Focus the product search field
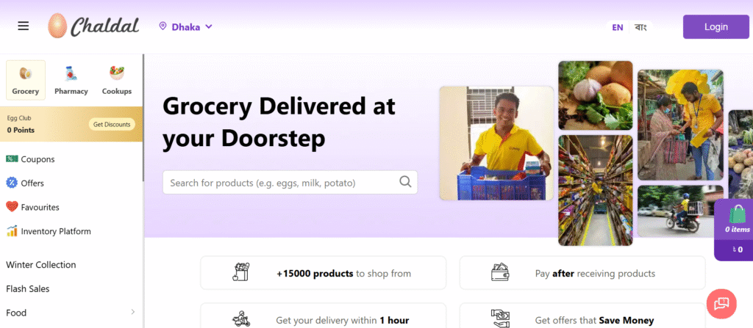Viewport: 753px width, 328px height. tap(290, 182)
